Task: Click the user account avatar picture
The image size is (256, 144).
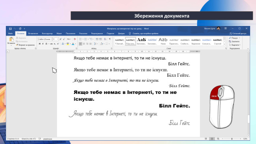Action: [218, 29]
